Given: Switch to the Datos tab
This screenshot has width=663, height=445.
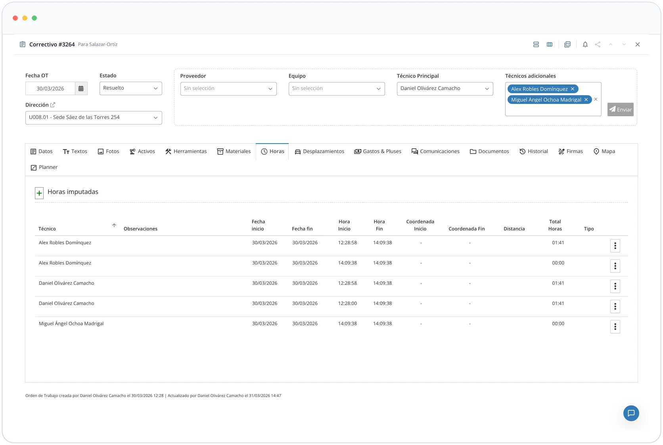Looking at the screenshot, I should [x=42, y=152].
